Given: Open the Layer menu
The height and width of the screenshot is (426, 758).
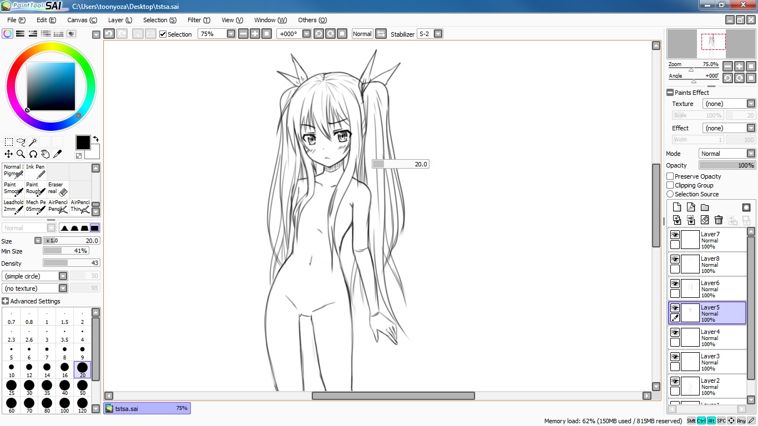Looking at the screenshot, I should point(120,20).
